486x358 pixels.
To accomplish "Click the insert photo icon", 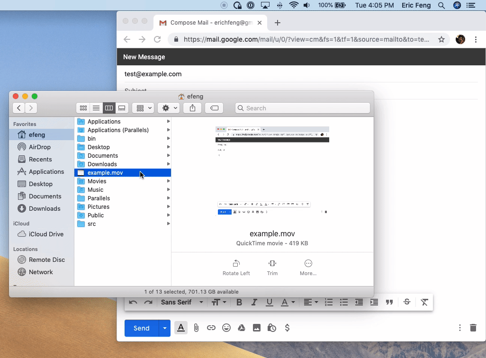I will pyautogui.click(x=257, y=328).
